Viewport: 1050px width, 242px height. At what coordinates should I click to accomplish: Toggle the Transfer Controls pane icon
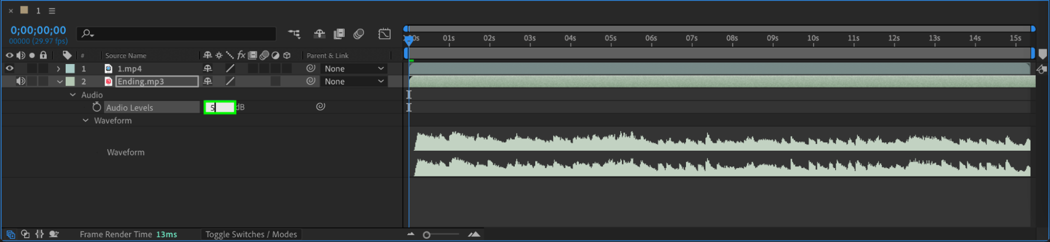pos(25,234)
